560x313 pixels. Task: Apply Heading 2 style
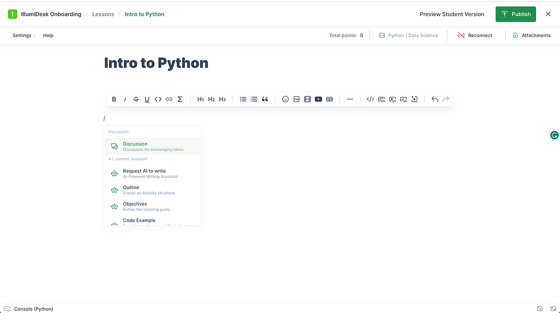[x=211, y=99]
